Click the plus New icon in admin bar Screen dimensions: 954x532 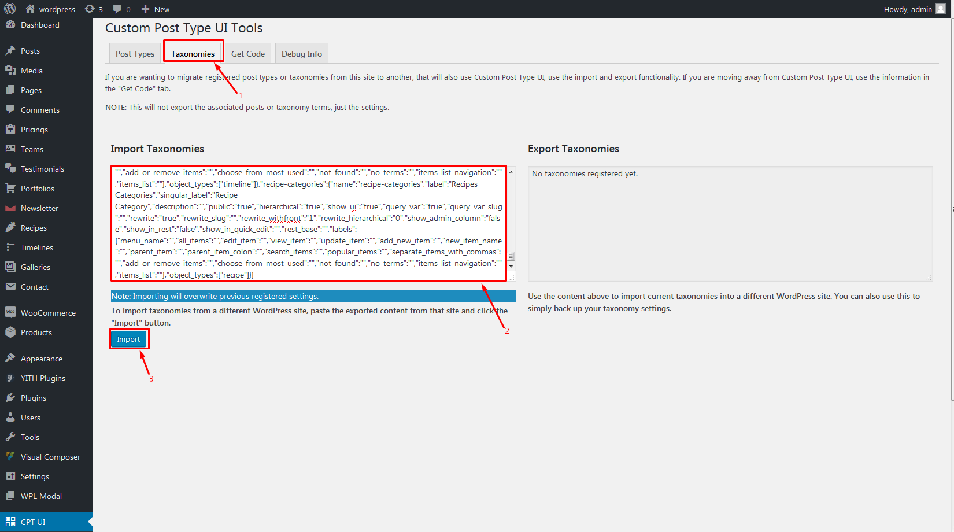(x=145, y=9)
